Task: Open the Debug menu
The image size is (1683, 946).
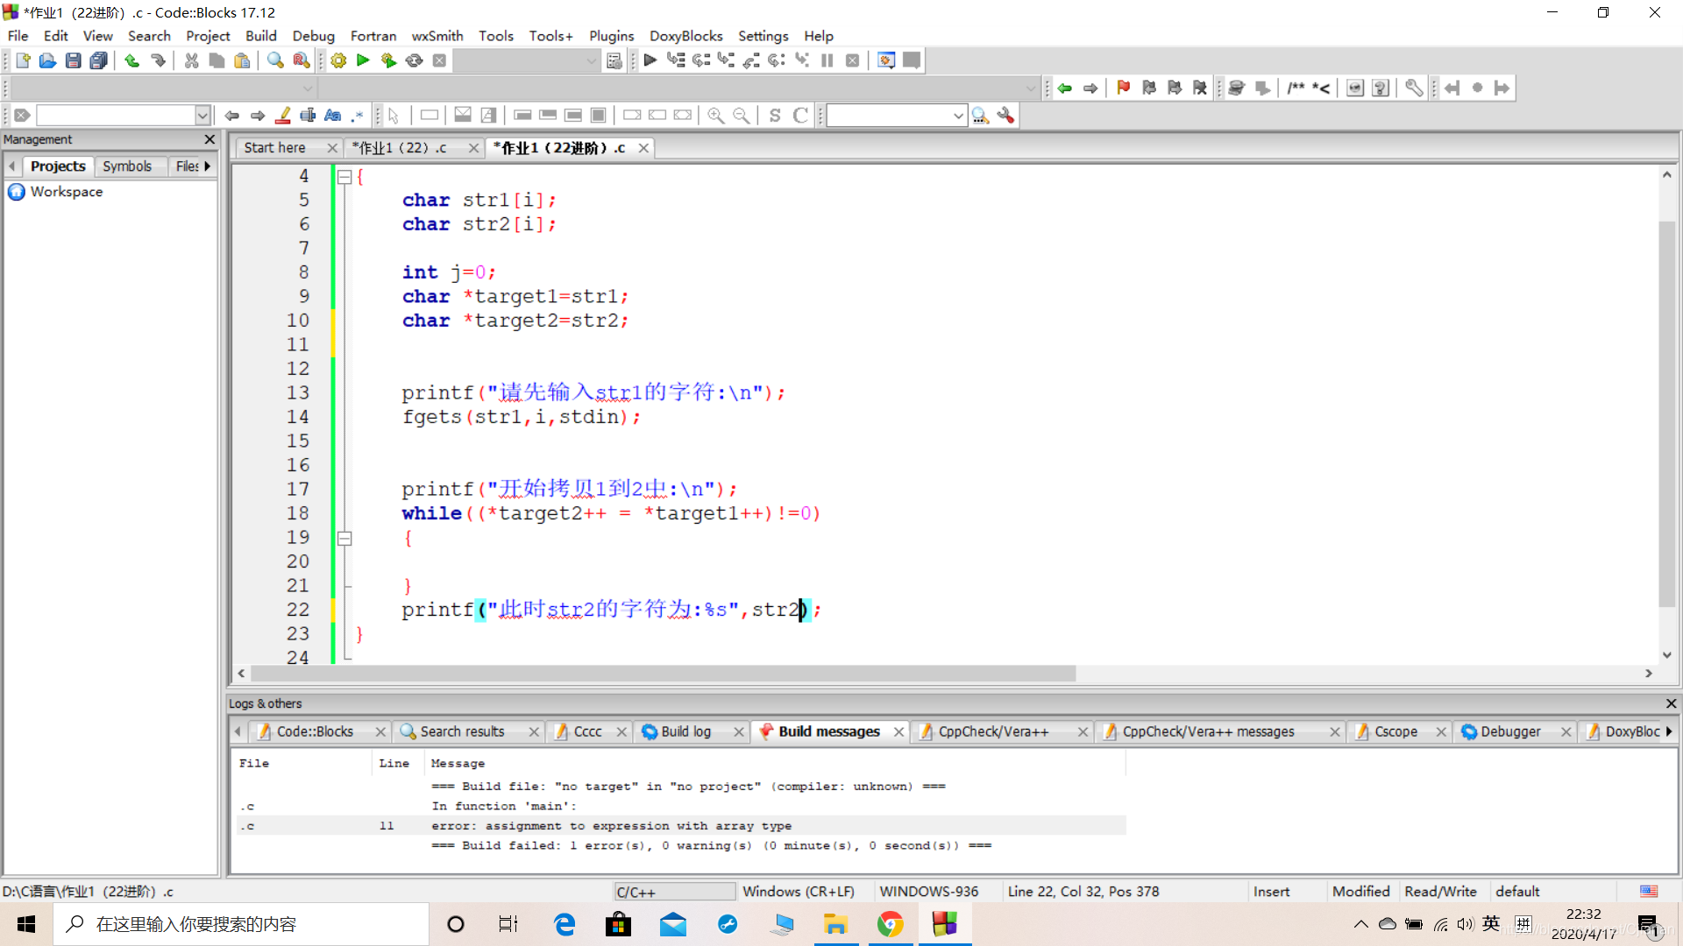Action: [313, 36]
